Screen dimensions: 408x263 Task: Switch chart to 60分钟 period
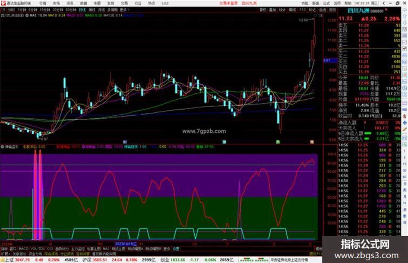click(x=70, y=10)
